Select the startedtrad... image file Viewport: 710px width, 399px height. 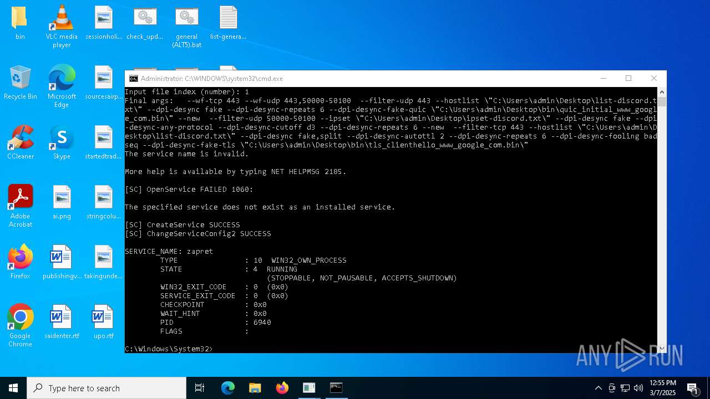[104, 142]
